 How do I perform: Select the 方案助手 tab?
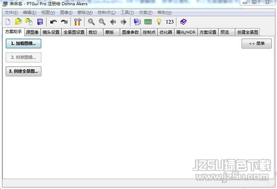coord(13,32)
